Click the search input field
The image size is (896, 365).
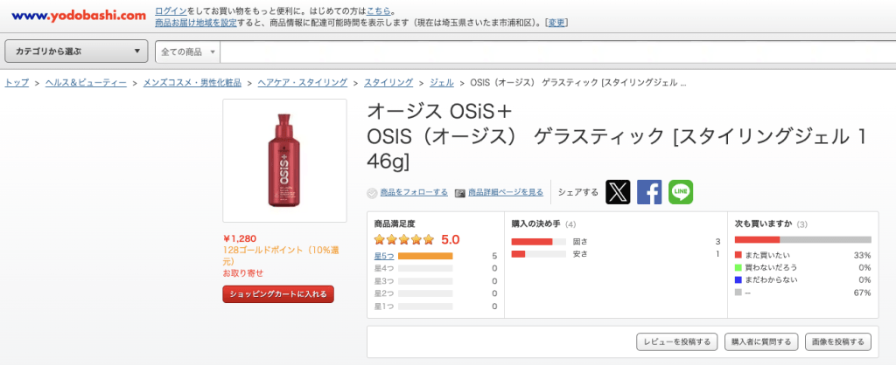pos(551,52)
